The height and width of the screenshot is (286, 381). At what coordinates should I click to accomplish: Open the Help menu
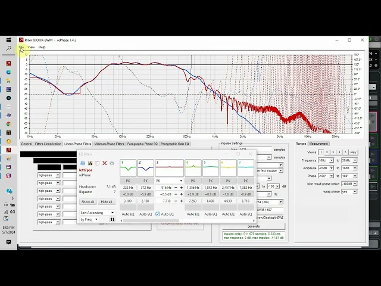pyautogui.click(x=42, y=47)
